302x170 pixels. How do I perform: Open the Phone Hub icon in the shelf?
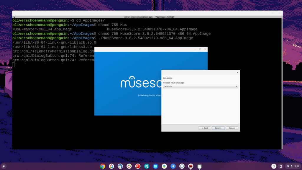click(281, 166)
